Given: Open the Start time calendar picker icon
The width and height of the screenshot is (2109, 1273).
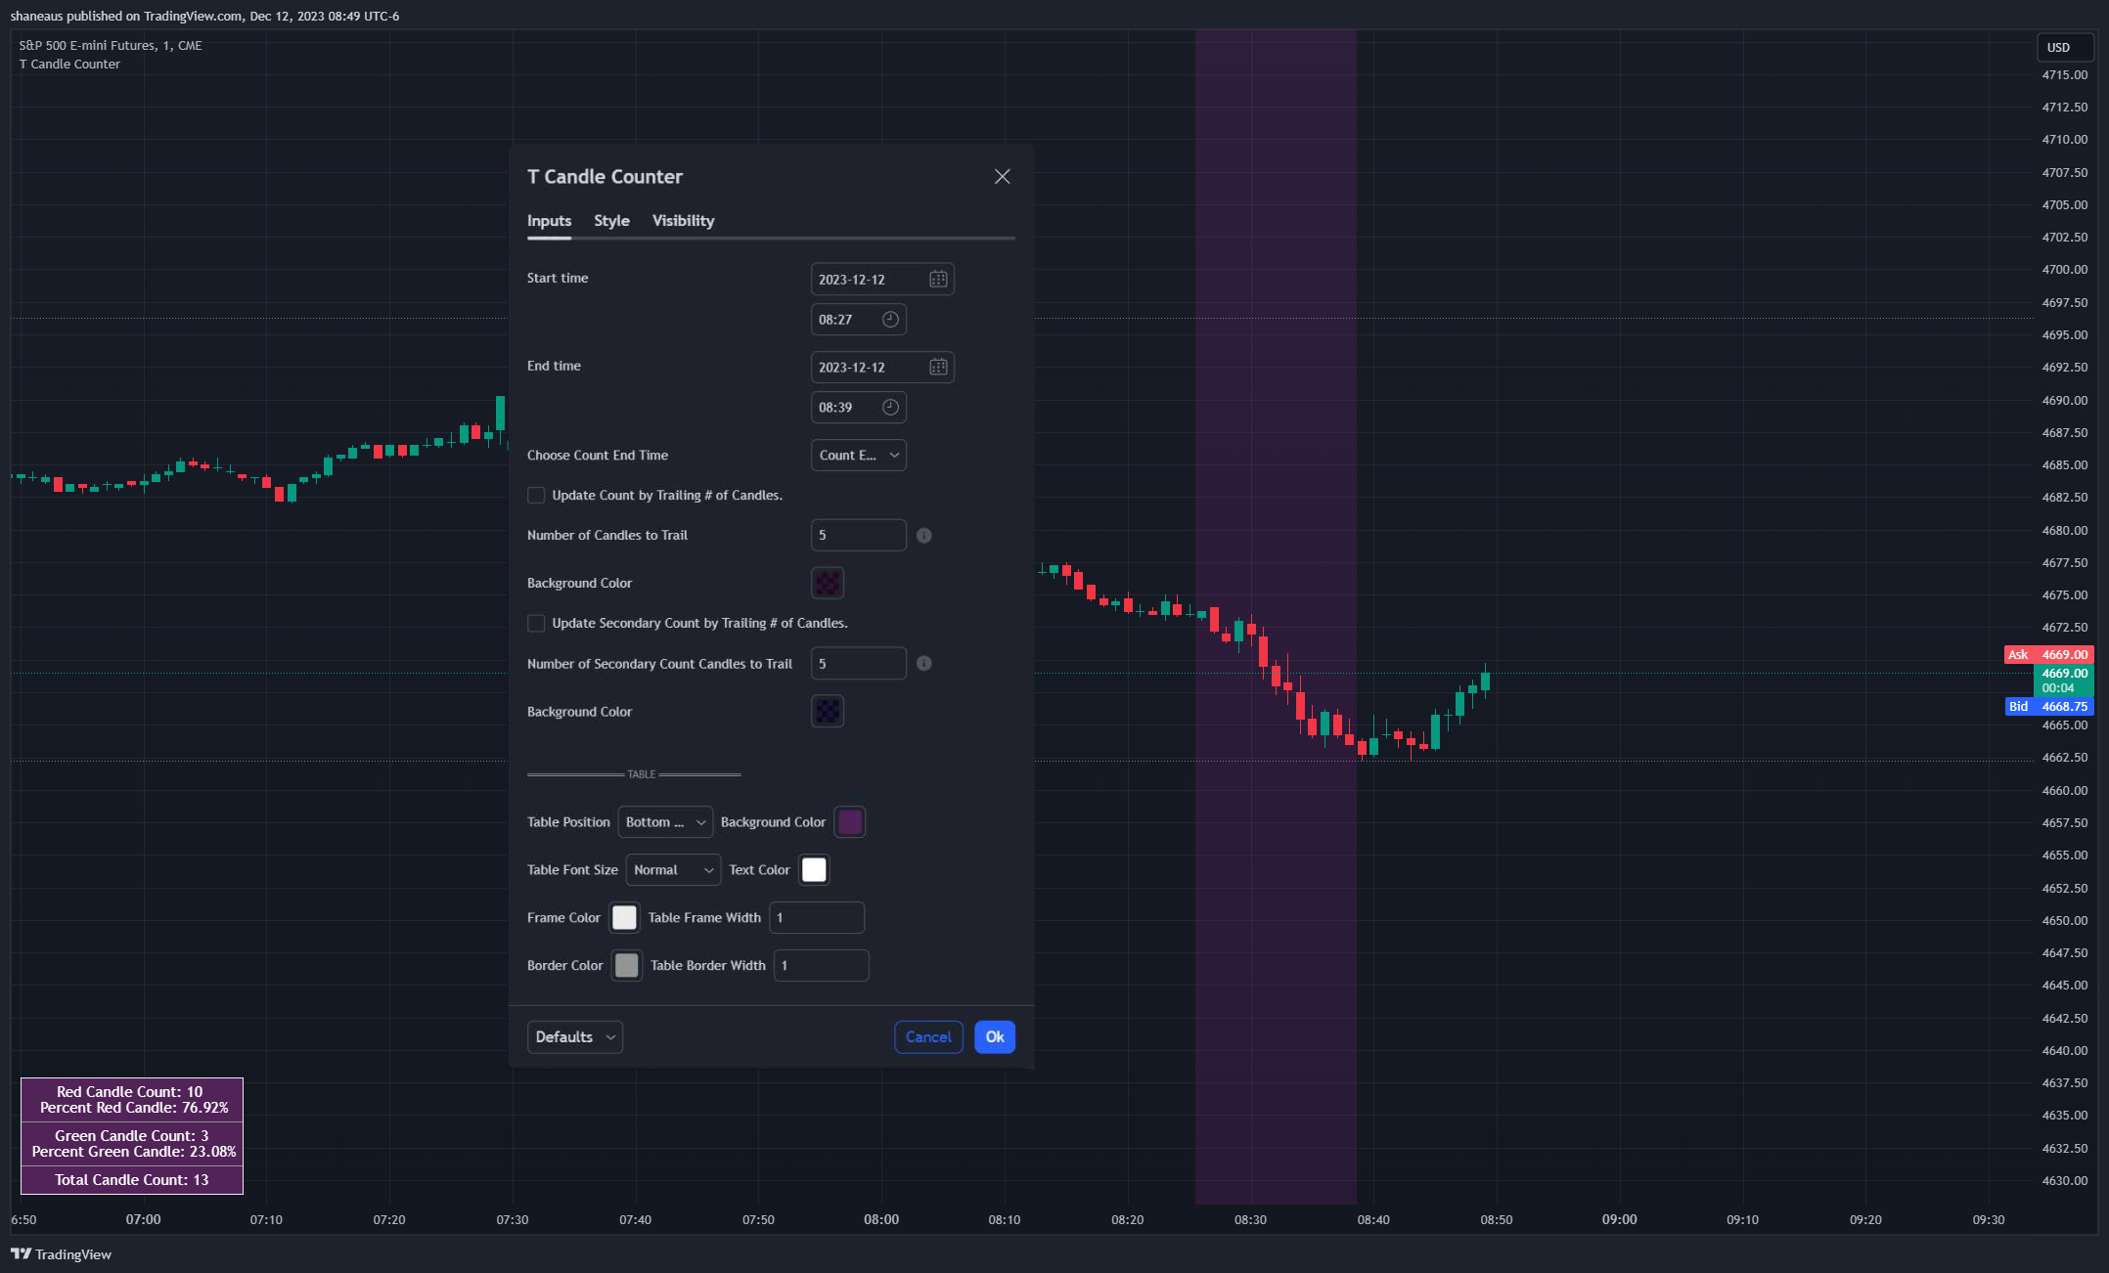Looking at the screenshot, I should (x=938, y=280).
